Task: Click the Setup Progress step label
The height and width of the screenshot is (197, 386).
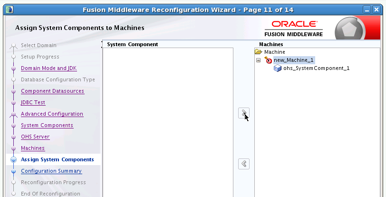Action: pyautogui.click(x=40, y=57)
